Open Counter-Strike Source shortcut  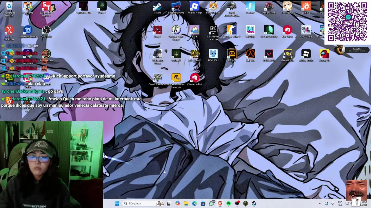[176, 33]
